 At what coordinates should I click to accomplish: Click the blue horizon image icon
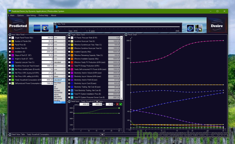click(37, 28)
